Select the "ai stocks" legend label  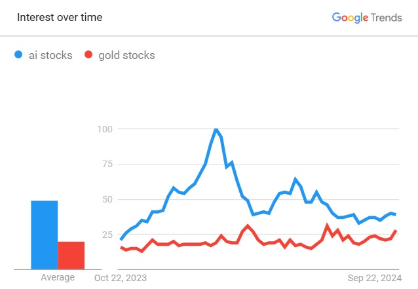tap(50, 55)
